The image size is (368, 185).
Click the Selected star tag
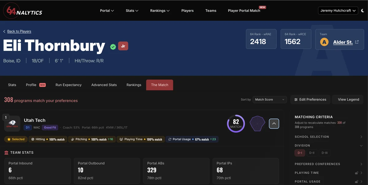pos(16,139)
